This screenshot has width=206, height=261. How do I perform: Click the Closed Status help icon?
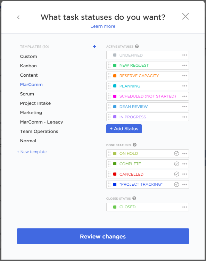[134, 198]
